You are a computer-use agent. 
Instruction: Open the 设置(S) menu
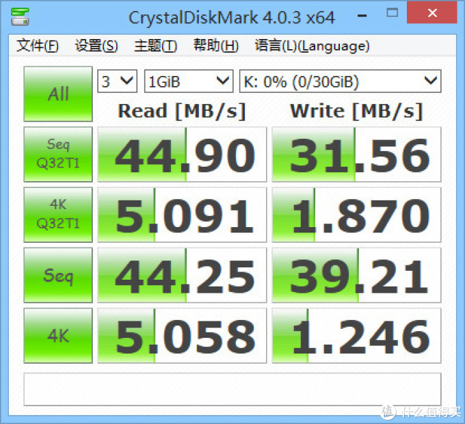pyautogui.click(x=96, y=46)
